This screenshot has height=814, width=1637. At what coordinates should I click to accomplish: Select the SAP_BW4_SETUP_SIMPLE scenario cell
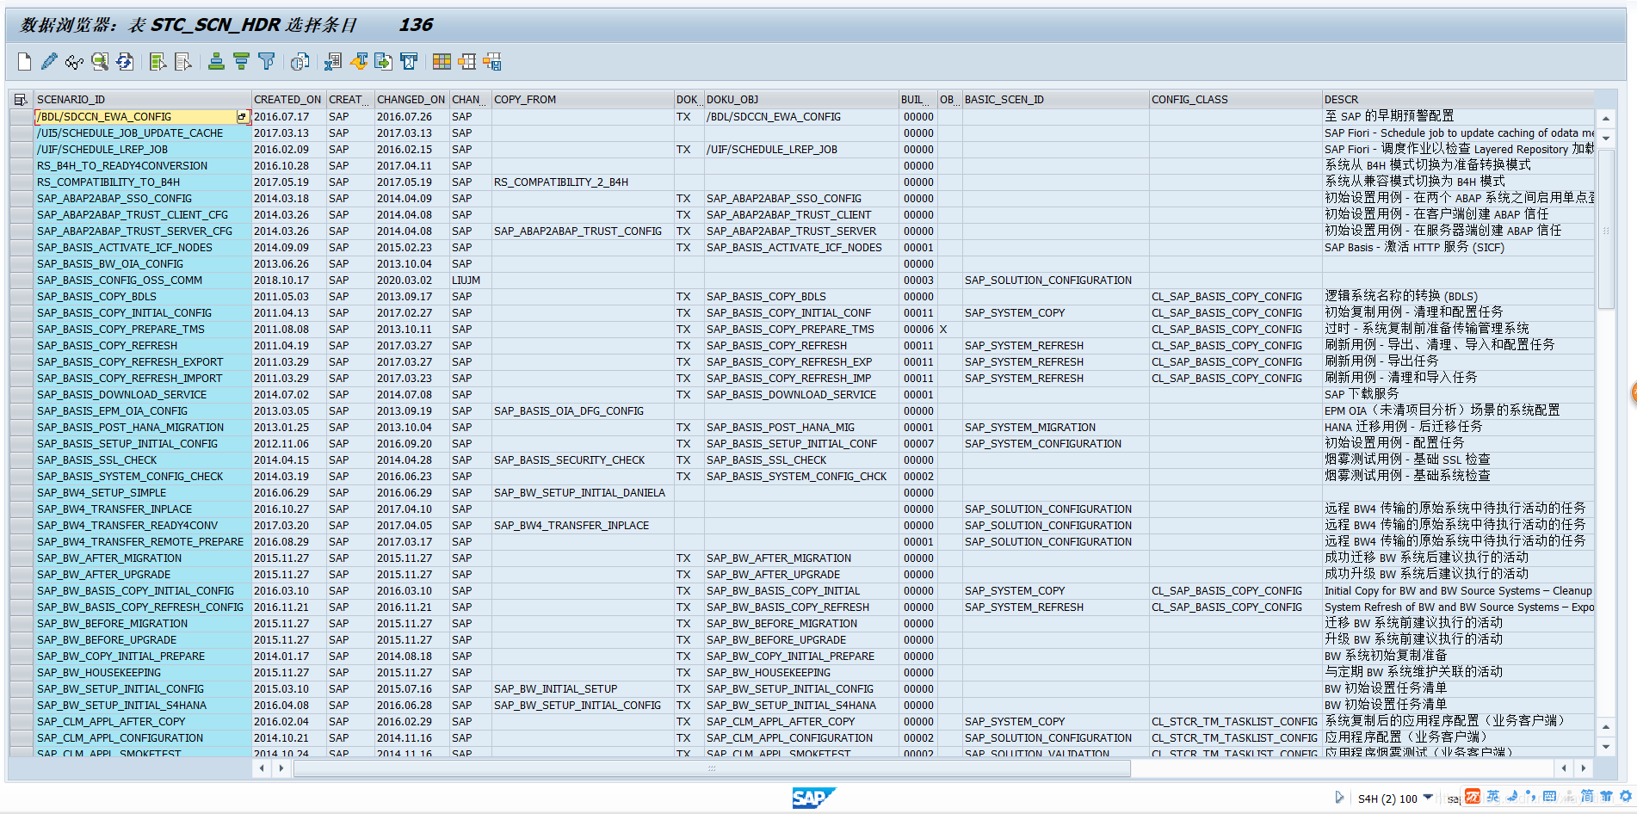click(143, 493)
